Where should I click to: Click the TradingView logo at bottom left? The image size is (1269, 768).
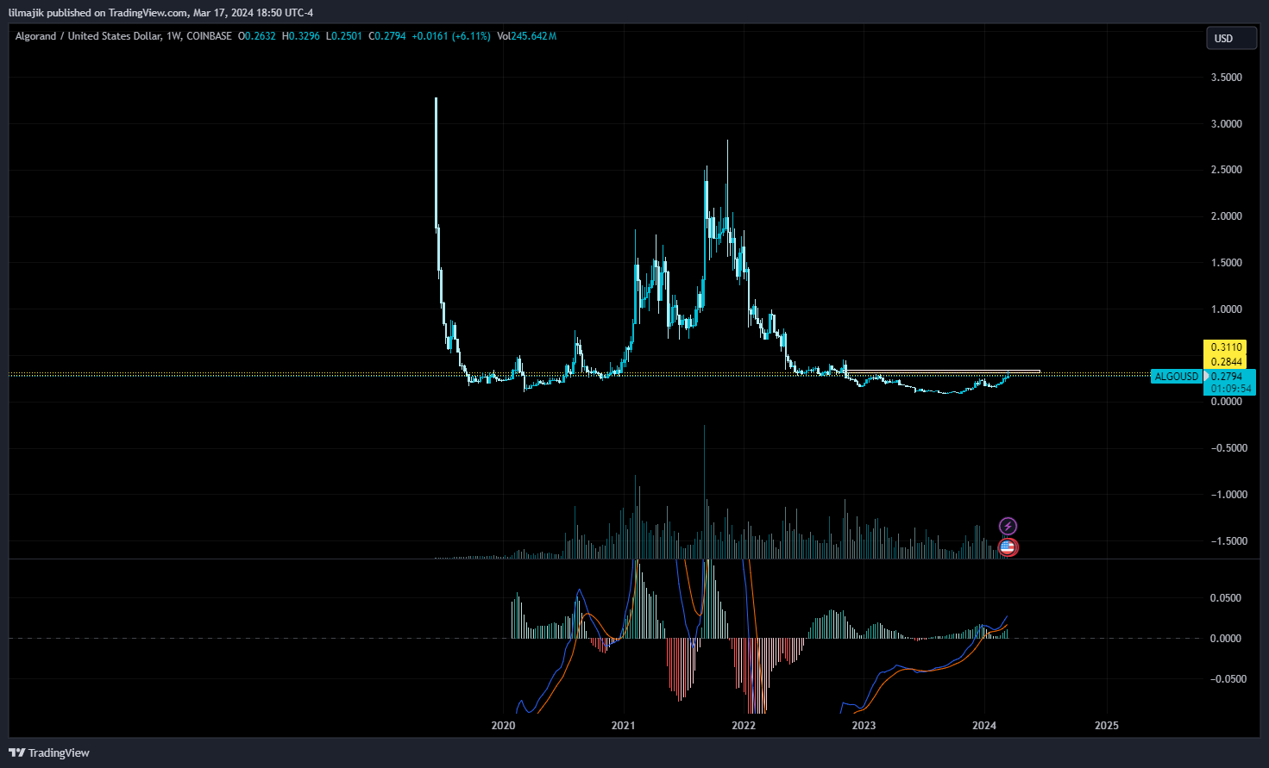pos(49,752)
